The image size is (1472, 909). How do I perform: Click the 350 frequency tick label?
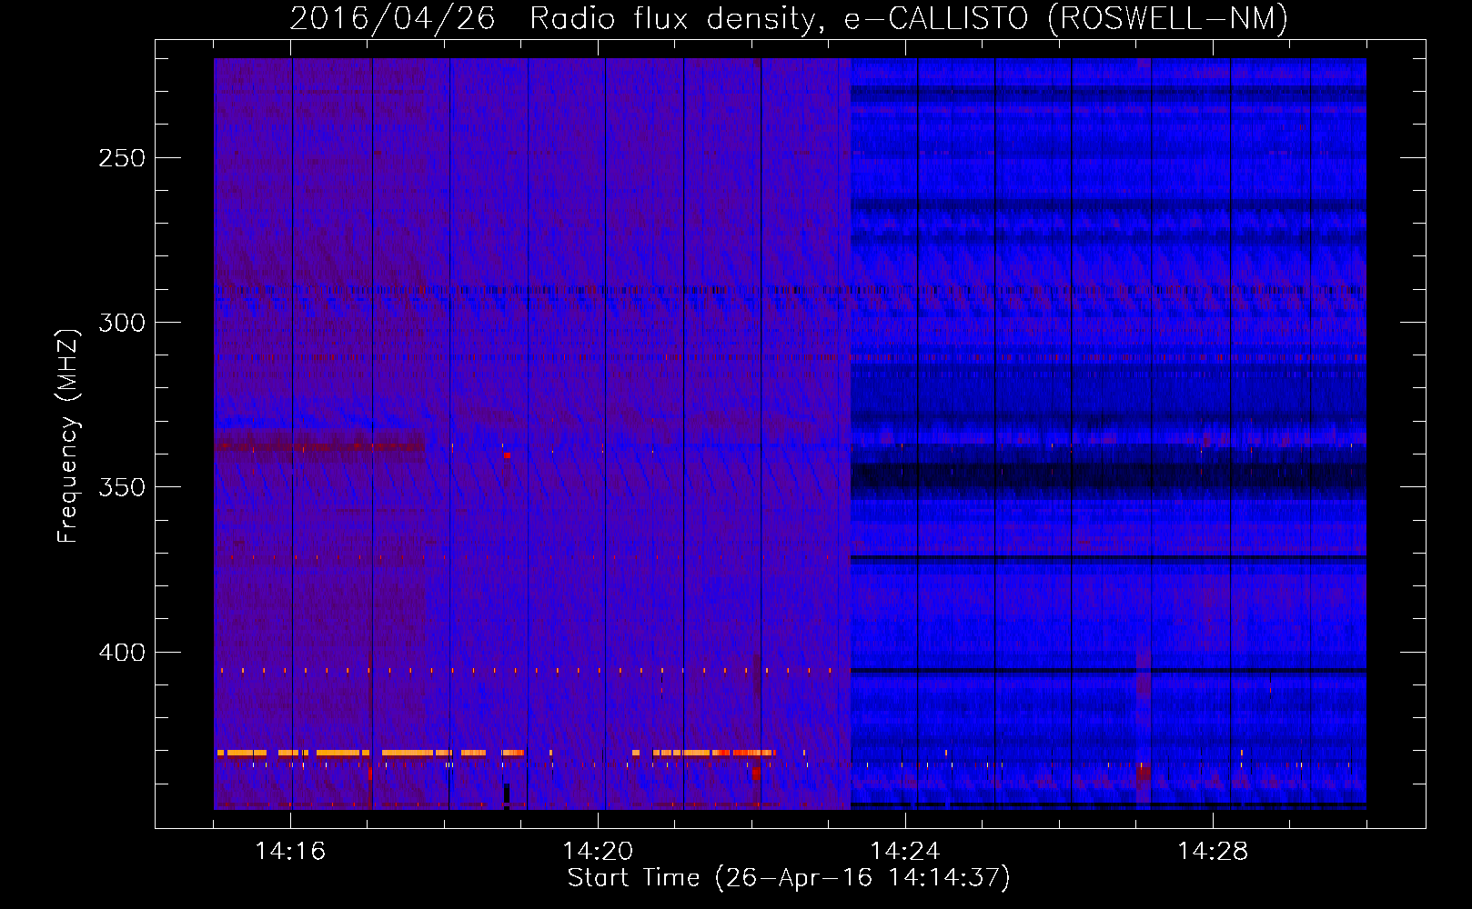[x=122, y=487]
